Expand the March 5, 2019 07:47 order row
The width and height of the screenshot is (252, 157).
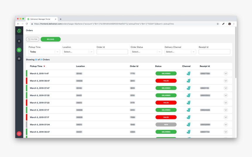tap(226, 88)
